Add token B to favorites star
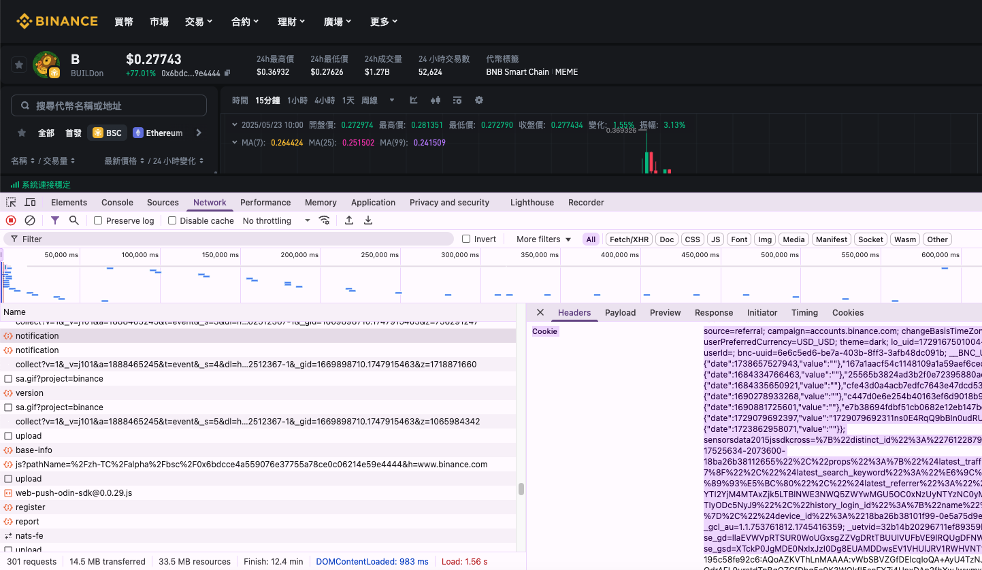 click(x=19, y=65)
